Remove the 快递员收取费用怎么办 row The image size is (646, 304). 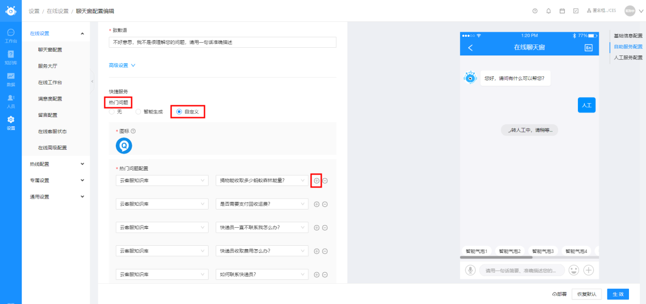click(x=325, y=251)
